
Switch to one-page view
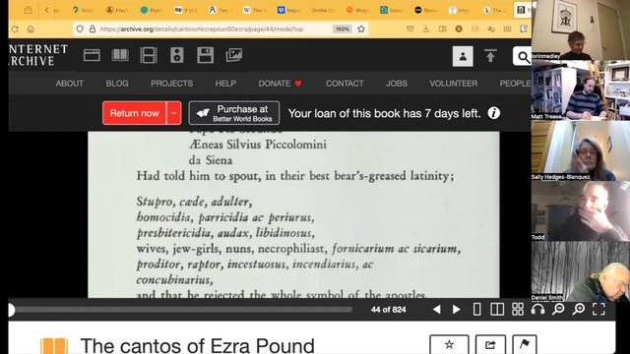click(x=476, y=310)
